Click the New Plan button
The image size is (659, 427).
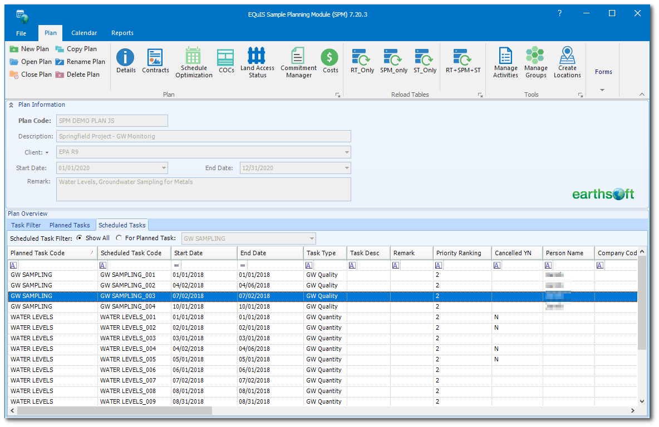[29, 49]
